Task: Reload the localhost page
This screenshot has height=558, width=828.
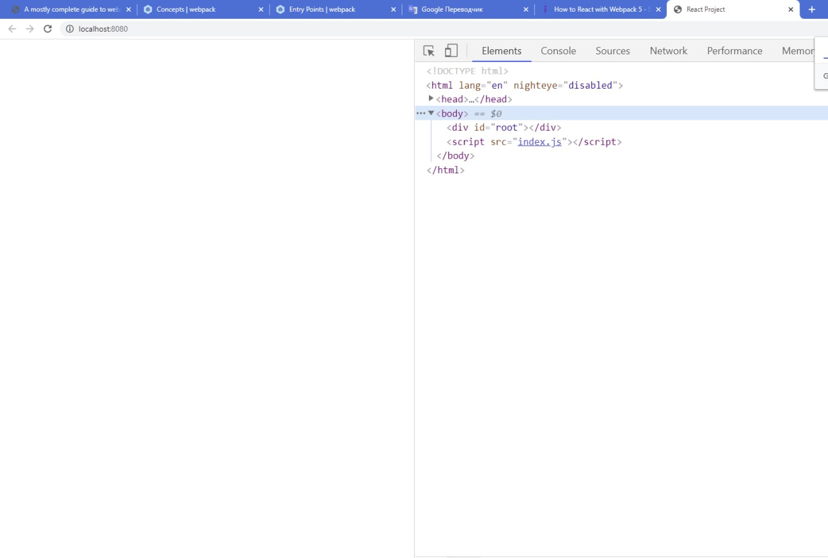Action: 47,29
